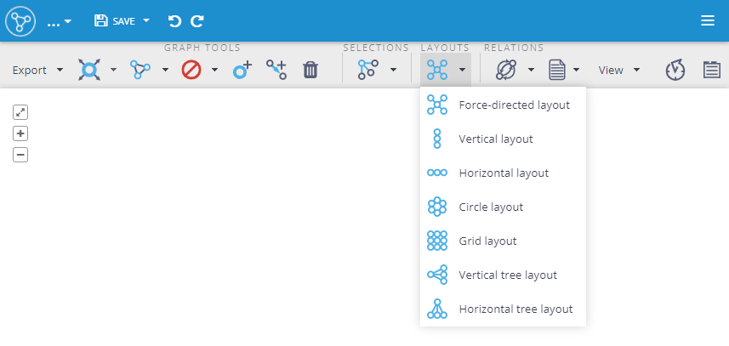Click the SAVE button
The image size is (729, 346).
(115, 21)
